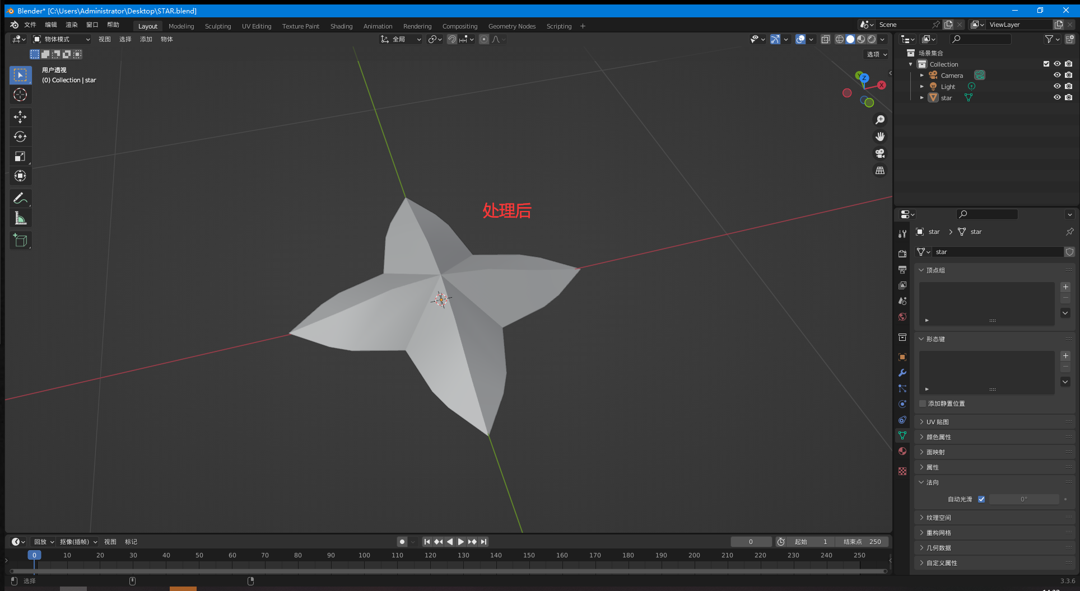Click the current frame number field
Screen dimensions: 1080x591
[751, 542]
